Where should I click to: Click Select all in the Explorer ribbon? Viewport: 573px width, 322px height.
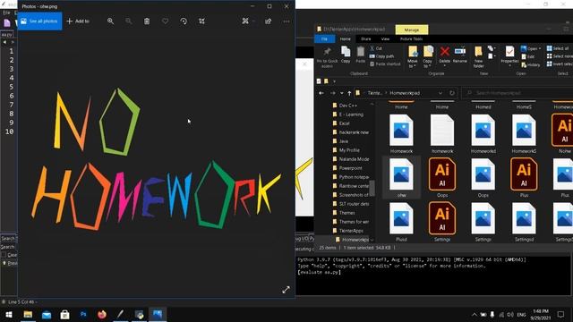point(558,48)
